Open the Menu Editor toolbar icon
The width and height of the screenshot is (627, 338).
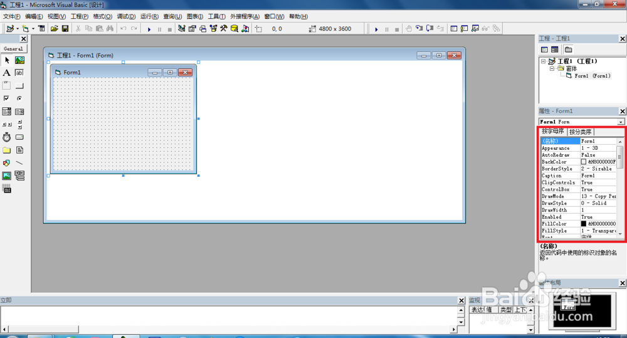pos(41,28)
